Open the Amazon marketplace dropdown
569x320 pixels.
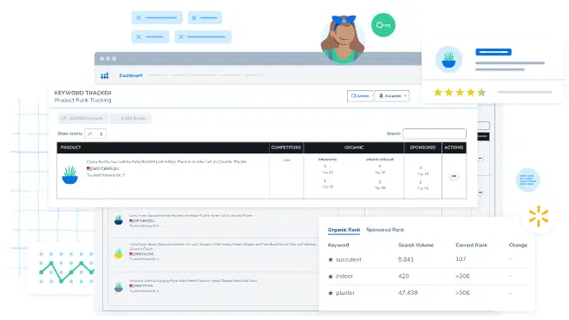392,95
